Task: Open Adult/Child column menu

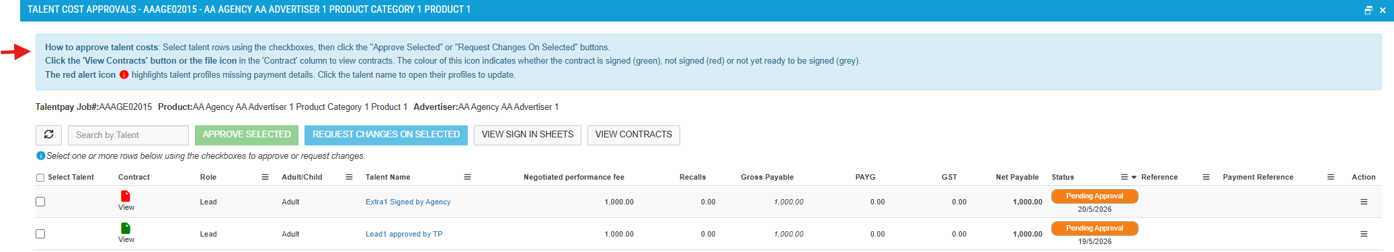Action: 349,177
